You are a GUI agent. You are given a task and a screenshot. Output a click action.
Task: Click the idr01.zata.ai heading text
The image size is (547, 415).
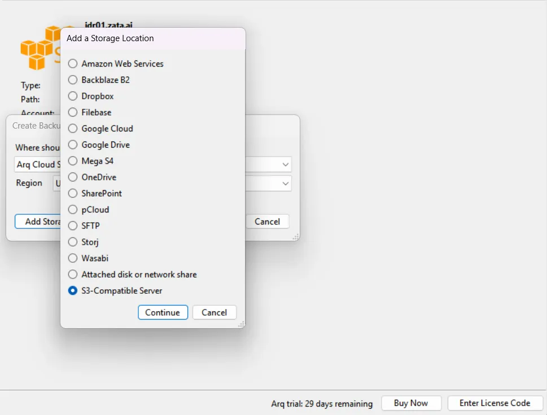(108, 25)
